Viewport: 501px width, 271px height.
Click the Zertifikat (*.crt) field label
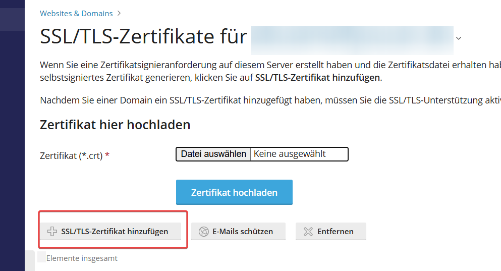tap(71, 155)
